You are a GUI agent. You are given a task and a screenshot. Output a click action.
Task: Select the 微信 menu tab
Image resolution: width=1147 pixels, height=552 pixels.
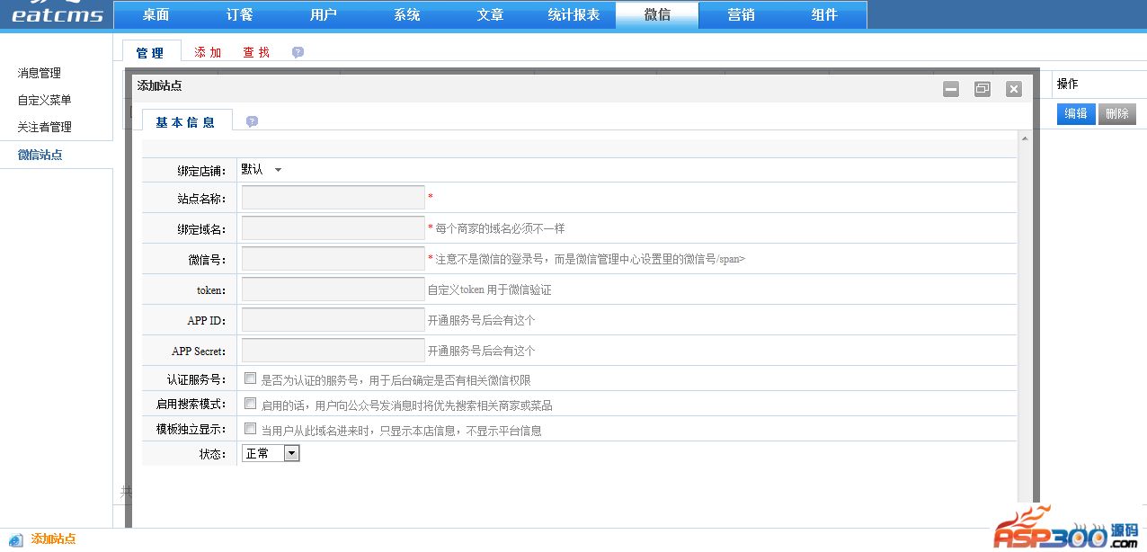coord(657,15)
